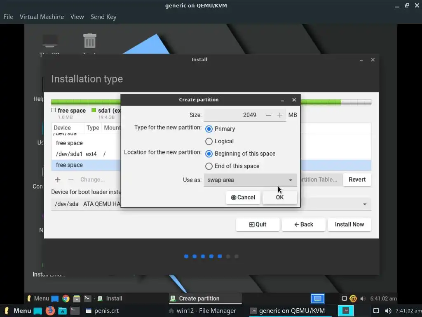This screenshot has height=317, width=422.
Task: Choose Beginning of this space location
Action: (x=209, y=154)
